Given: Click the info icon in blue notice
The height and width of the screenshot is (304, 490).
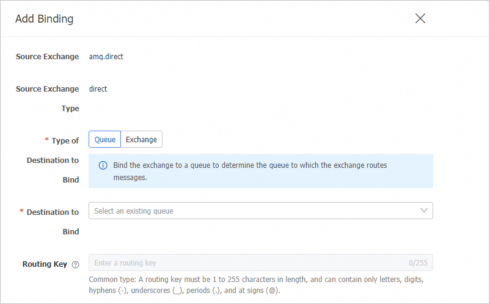Looking at the screenshot, I should [103, 165].
